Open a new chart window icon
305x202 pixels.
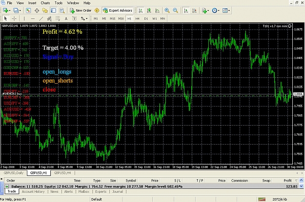click(5, 11)
